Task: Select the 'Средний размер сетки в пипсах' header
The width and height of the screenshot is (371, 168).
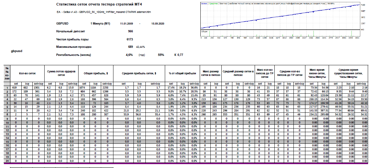Action: click(x=238, y=73)
